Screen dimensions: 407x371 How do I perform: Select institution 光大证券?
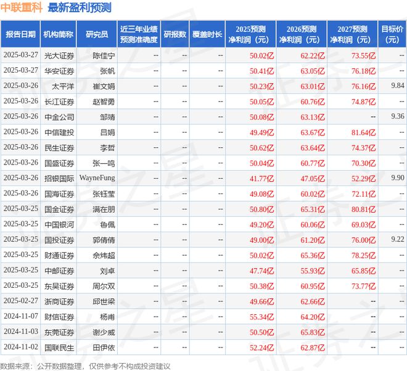[x=59, y=56]
